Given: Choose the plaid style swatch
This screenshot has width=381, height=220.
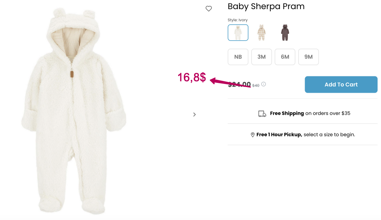Looking at the screenshot, I should click(x=261, y=33).
